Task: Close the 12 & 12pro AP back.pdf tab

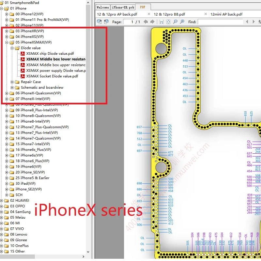Action: (149, 14)
